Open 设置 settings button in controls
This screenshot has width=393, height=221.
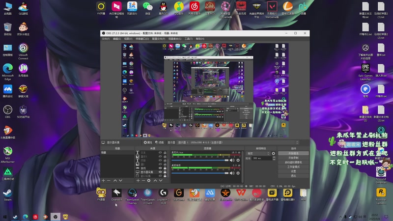tap(293, 171)
